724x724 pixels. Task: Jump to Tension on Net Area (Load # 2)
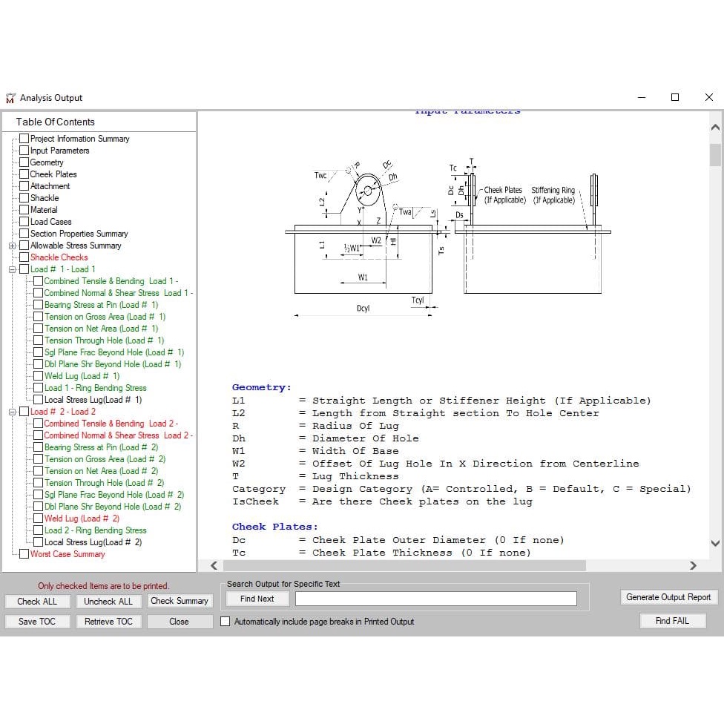click(101, 471)
